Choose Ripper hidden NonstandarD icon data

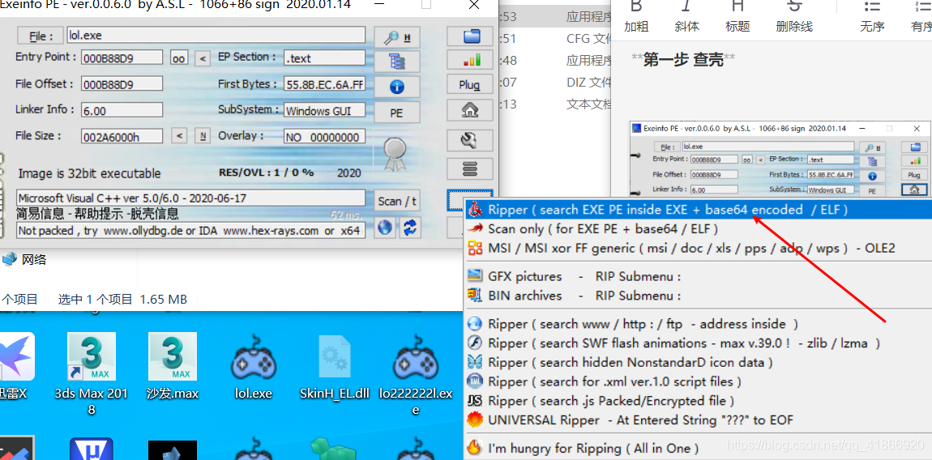point(697,362)
